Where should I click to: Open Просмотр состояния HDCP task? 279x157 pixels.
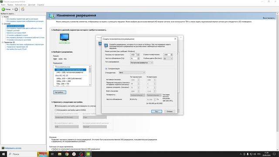16,33
